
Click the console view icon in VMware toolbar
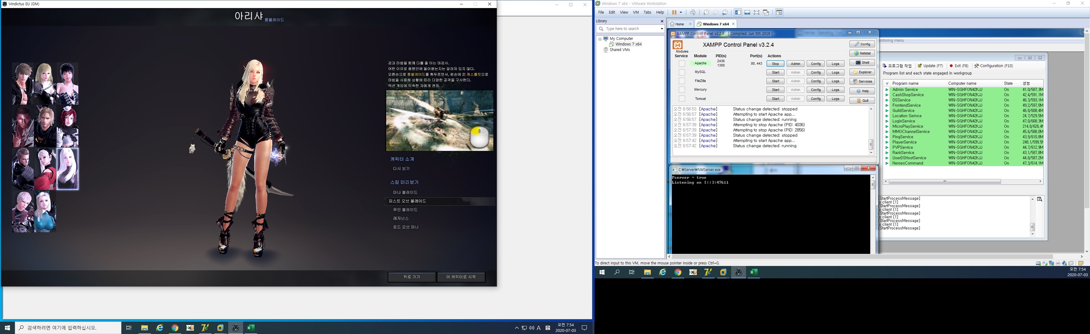coord(779,13)
